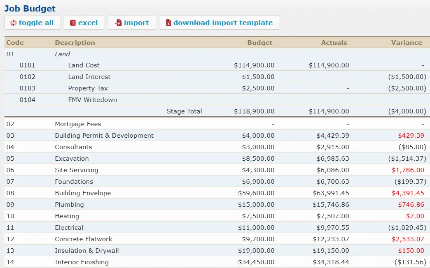Click Stage Total budget $118,900.00
Viewport: 430px width, 268px height.
click(254, 111)
